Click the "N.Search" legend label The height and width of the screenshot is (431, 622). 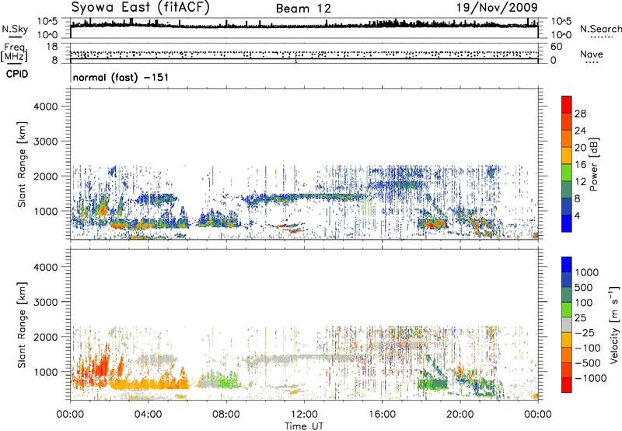pos(600,29)
